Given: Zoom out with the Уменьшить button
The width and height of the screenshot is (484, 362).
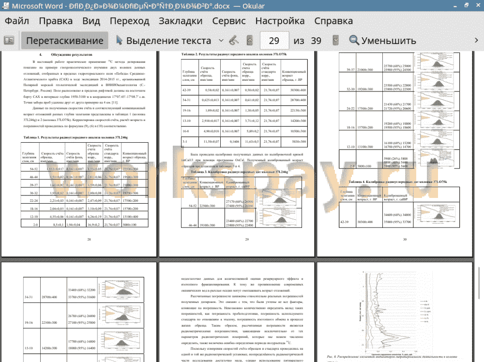Looking at the screenshot, I should (382, 41).
